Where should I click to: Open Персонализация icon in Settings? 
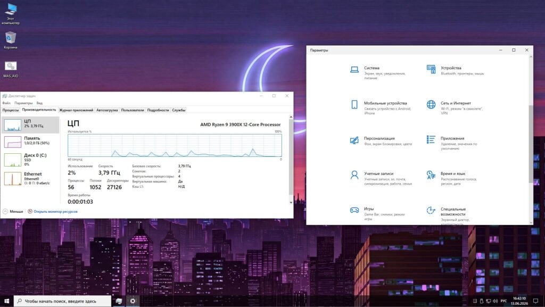[x=354, y=140]
